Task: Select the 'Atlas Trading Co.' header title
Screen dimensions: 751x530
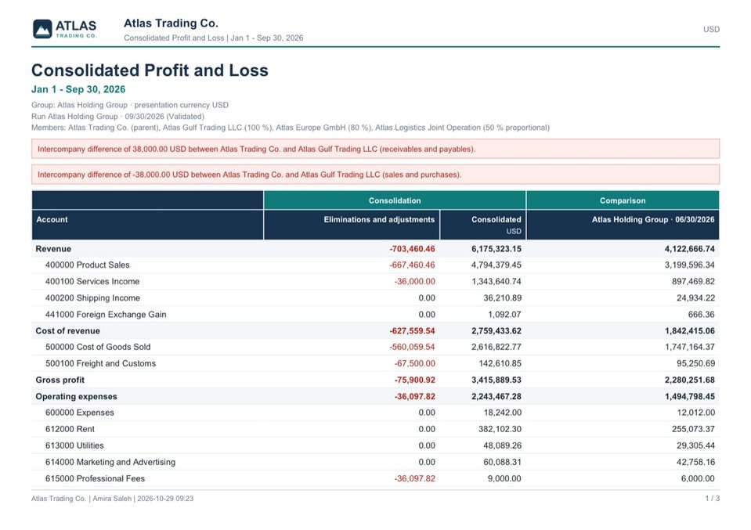Action: (171, 23)
